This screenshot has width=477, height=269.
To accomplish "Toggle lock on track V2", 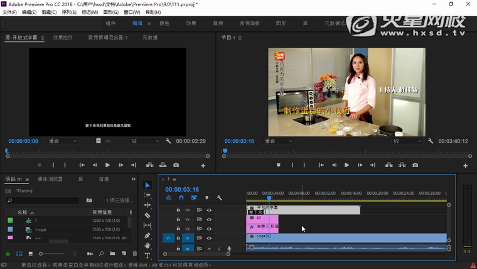I will [178, 229].
